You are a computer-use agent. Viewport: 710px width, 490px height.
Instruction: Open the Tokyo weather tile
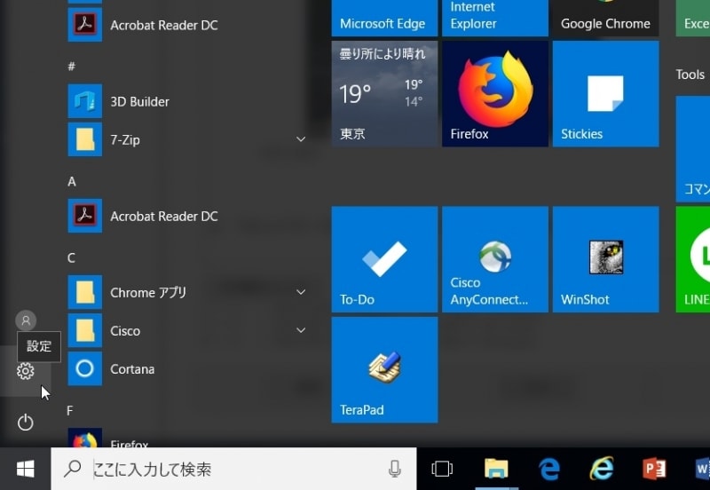(x=384, y=93)
